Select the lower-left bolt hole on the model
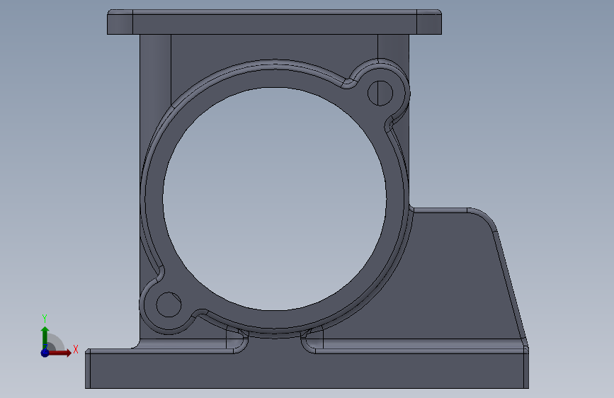The width and height of the screenshot is (614, 398). click(x=169, y=305)
